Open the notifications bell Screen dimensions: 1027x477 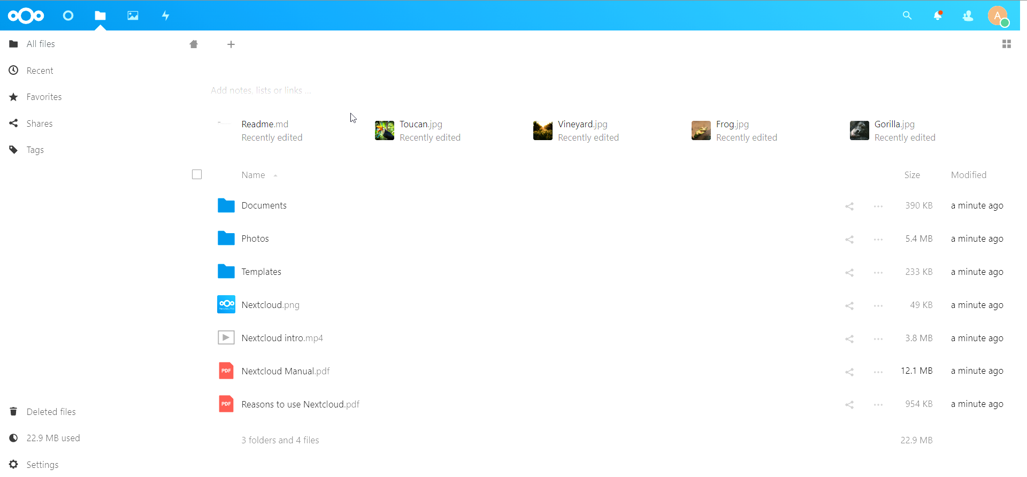(938, 16)
